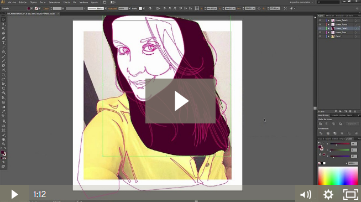The image size is (361, 202).
Task: Select the Hand tool
Action: click(x=3, y=139)
